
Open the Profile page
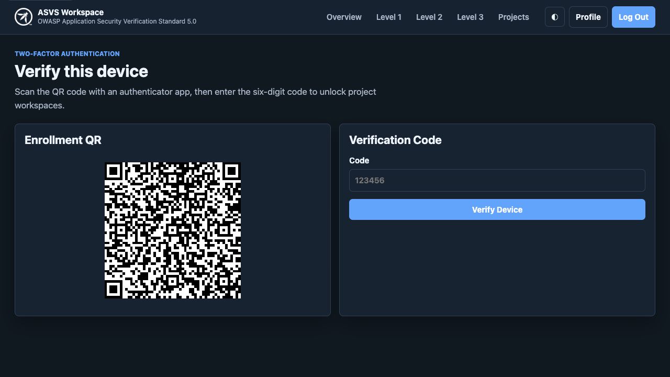pos(588,17)
